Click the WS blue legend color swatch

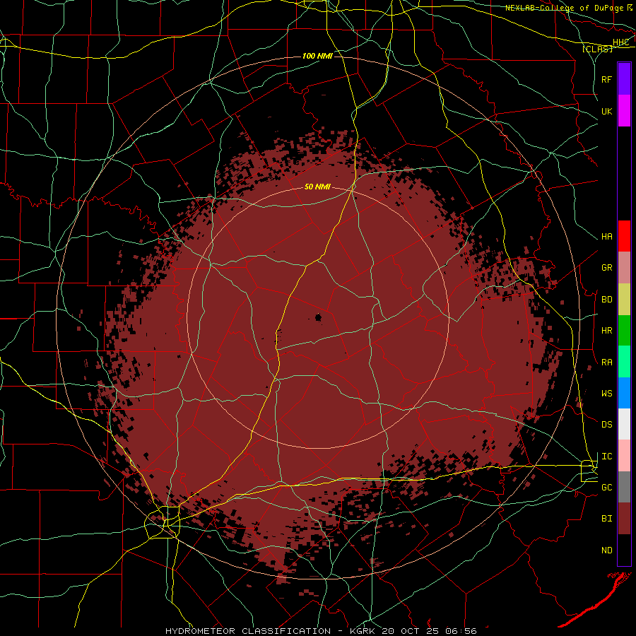pos(624,393)
